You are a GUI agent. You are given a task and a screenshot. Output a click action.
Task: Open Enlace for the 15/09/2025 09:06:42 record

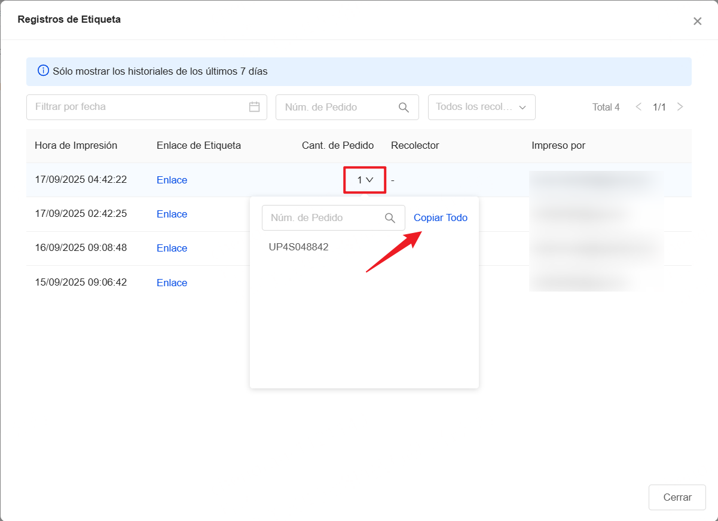pos(172,283)
